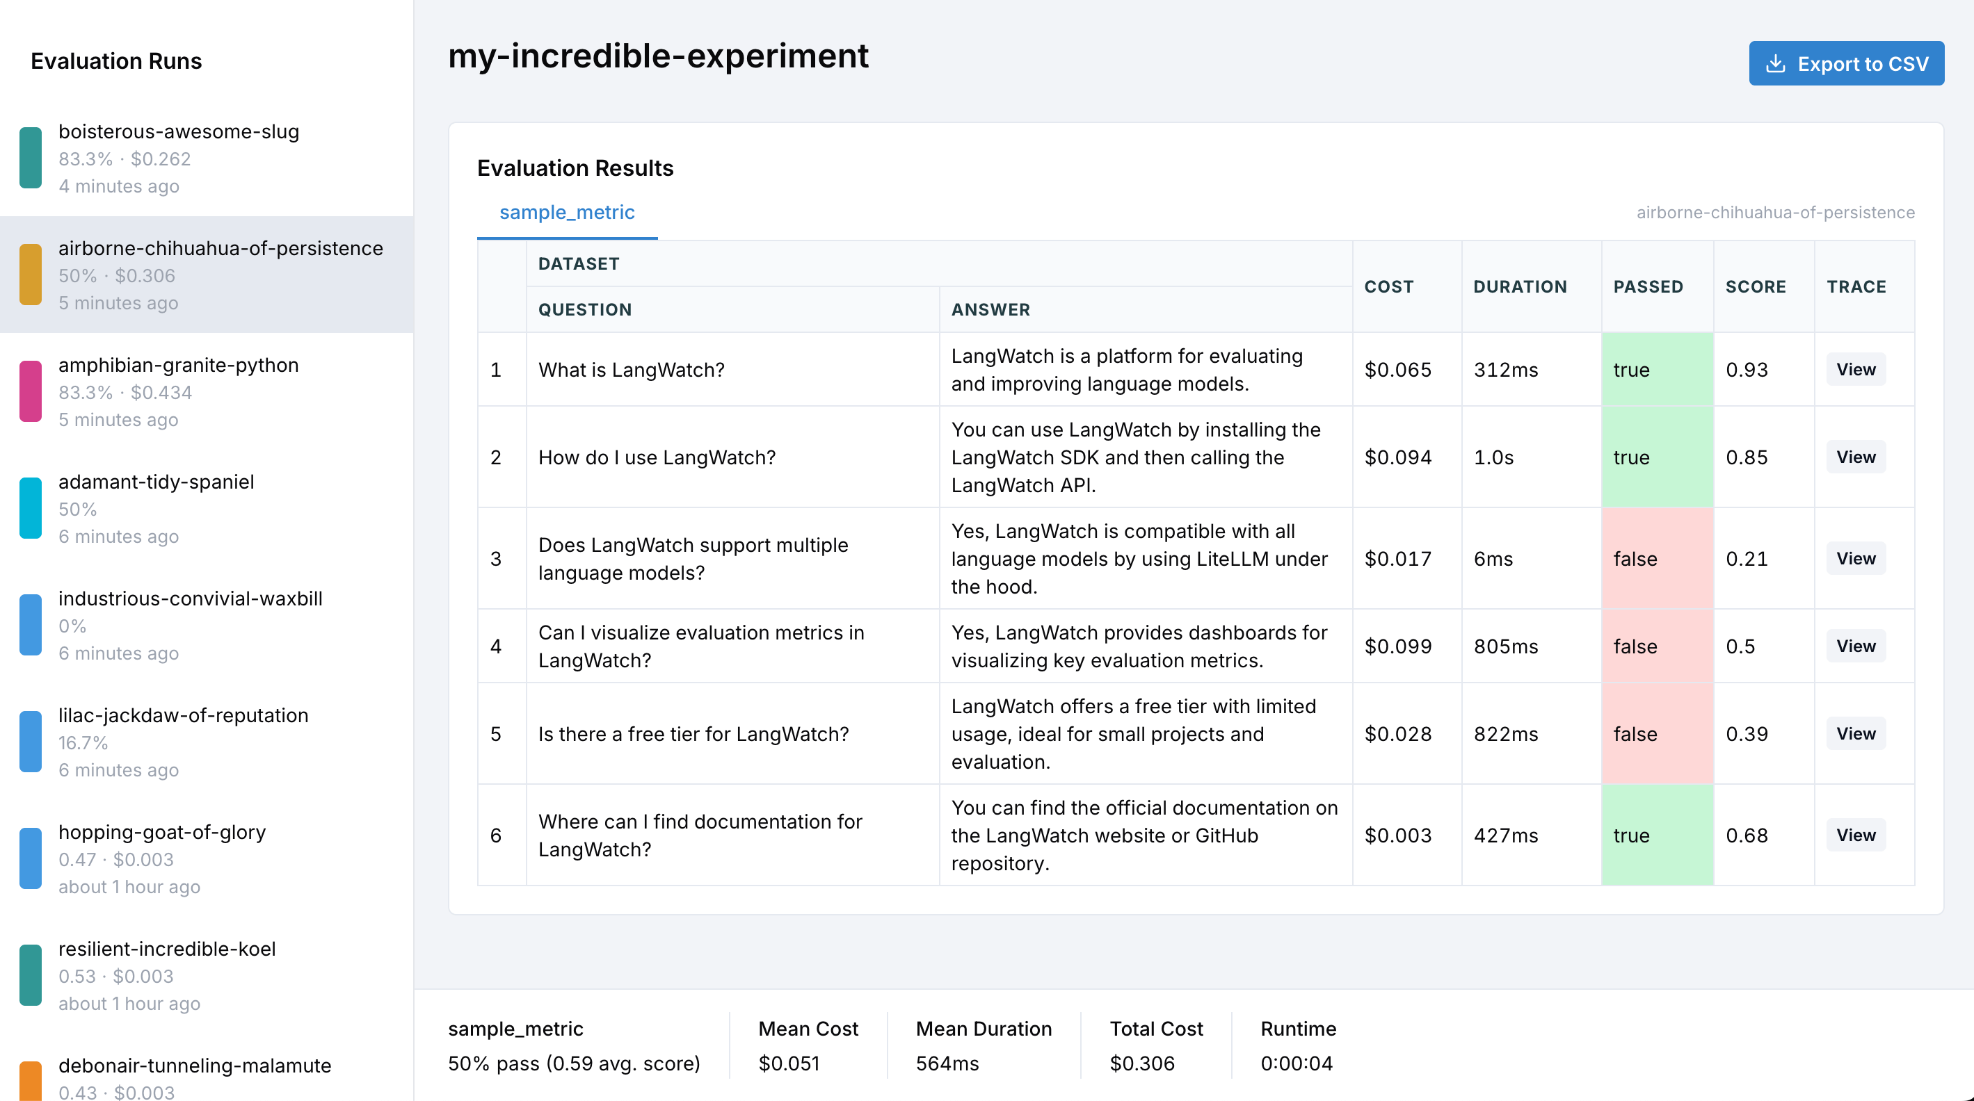View trace for row 5 free tier question
The height and width of the screenshot is (1101, 1974).
(x=1855, y=733)
